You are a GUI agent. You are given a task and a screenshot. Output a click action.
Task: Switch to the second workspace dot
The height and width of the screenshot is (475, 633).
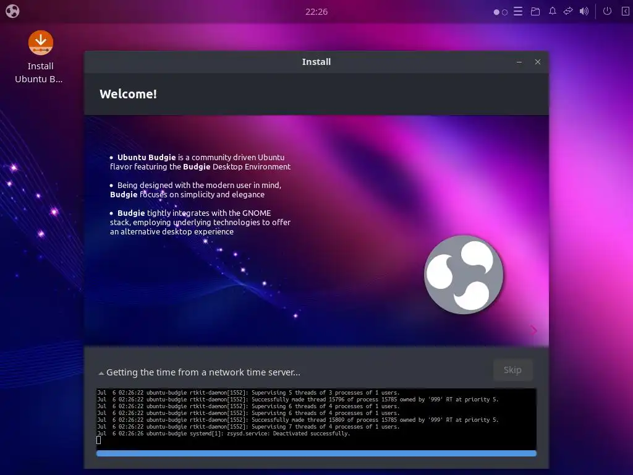pos(504,12)
